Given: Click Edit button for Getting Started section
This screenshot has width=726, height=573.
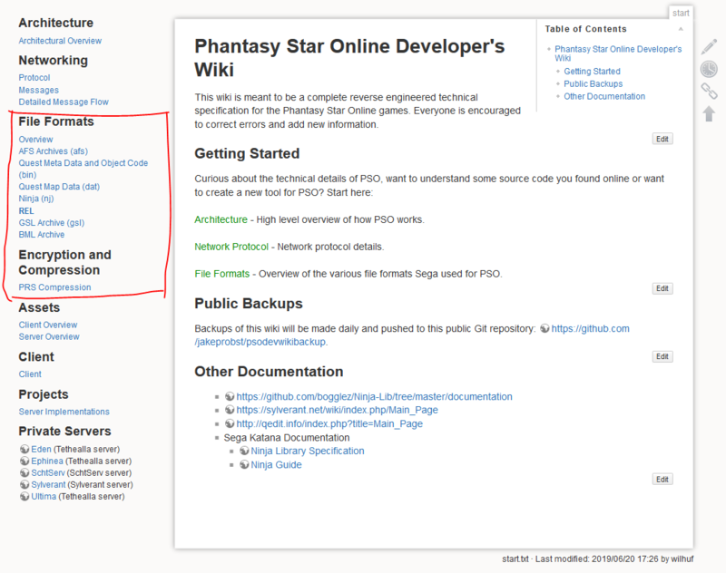Looking at the screenshot, I should tap(662, 288).
